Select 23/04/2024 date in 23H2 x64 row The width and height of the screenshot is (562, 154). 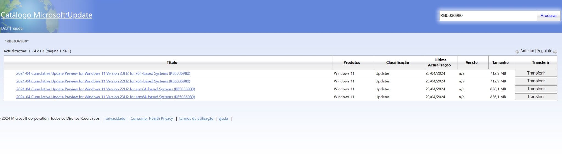pyautogui.click(x=435, y=73)
